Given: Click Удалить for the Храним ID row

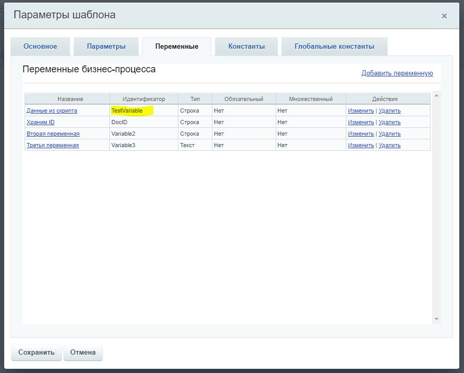Looking at the screenshot, I should tap(389, 122).
